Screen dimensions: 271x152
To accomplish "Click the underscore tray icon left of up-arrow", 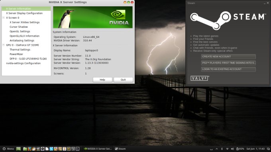I will tap(211, 149).
